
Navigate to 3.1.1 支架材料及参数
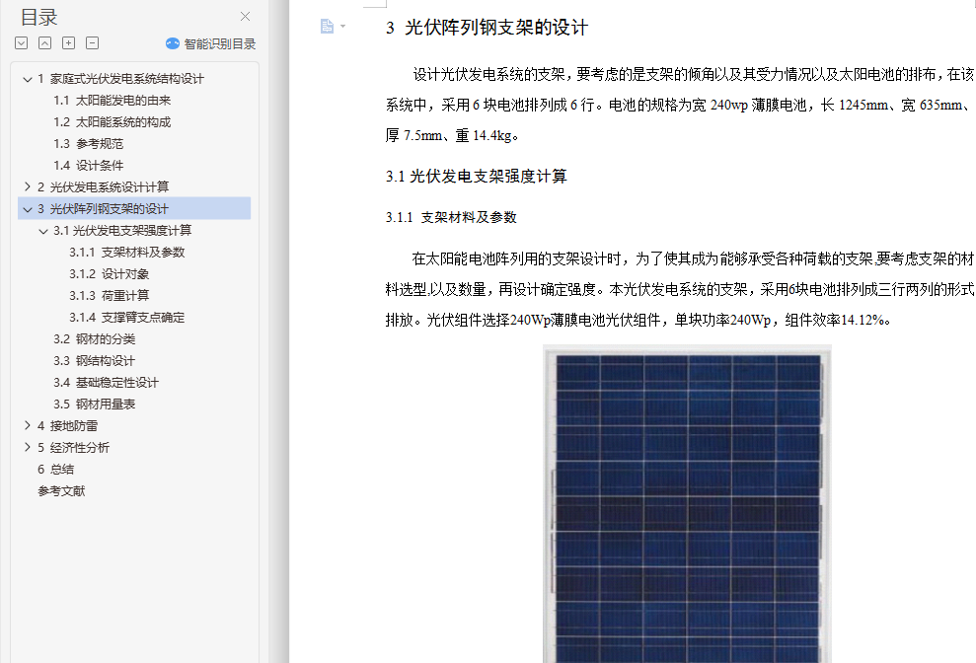click(127, 253)
